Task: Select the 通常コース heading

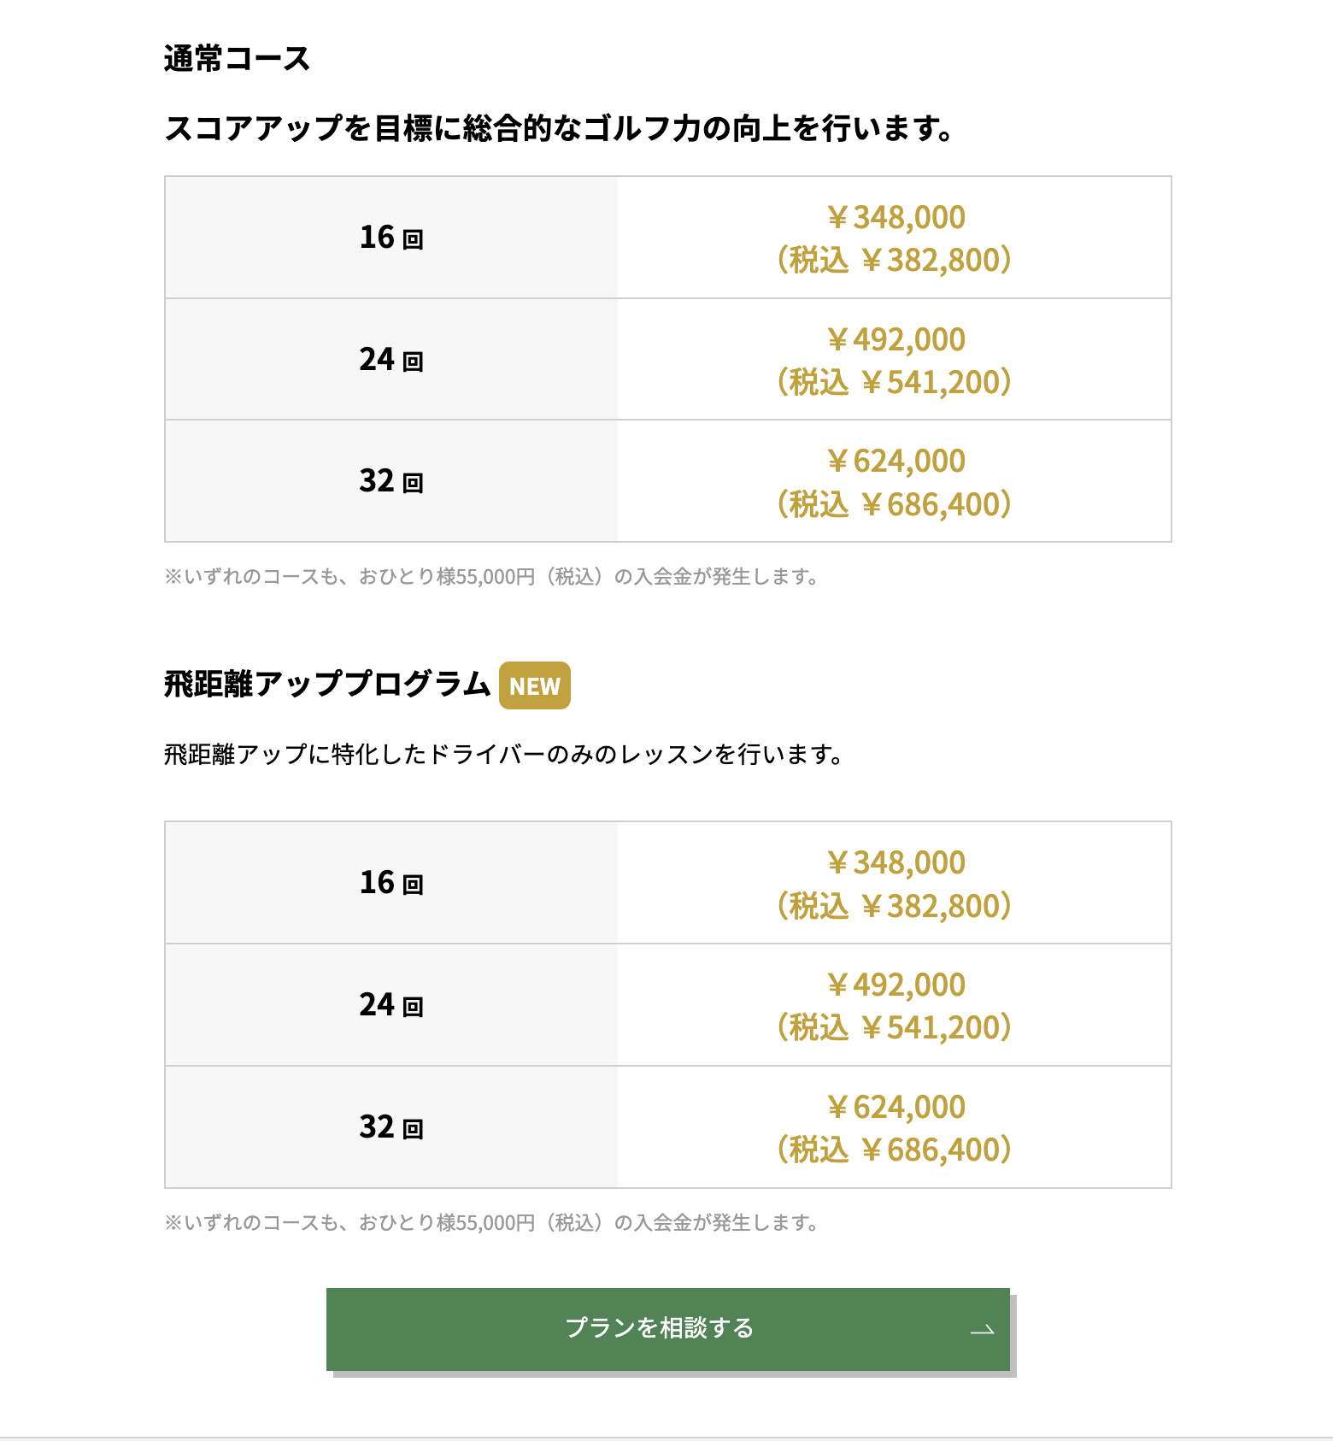Action: (237, 58)
